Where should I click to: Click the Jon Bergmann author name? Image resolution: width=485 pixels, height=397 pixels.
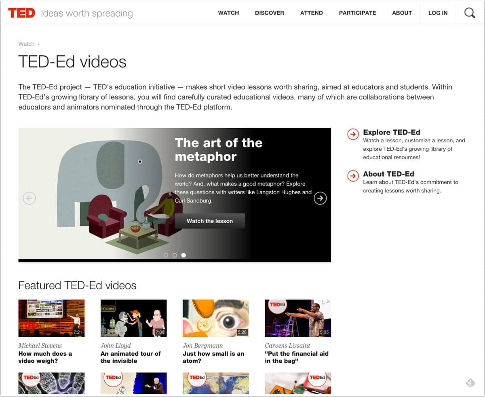[x=202, y=346]
